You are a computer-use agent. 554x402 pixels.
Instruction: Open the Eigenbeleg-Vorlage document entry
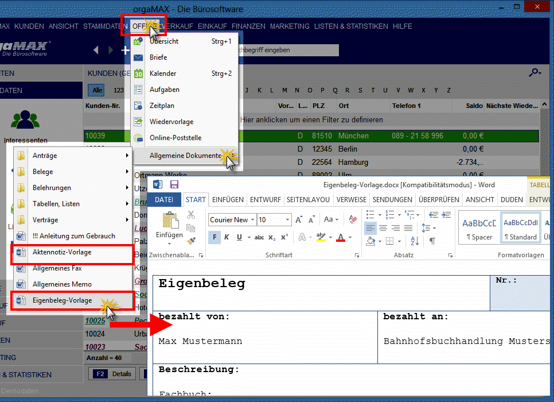coord(73,300)
